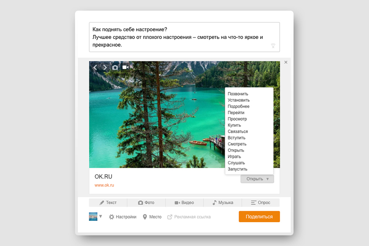Open the www.ok.ru link
Screen dimensions: 369x246
click(x=104, y=185)
